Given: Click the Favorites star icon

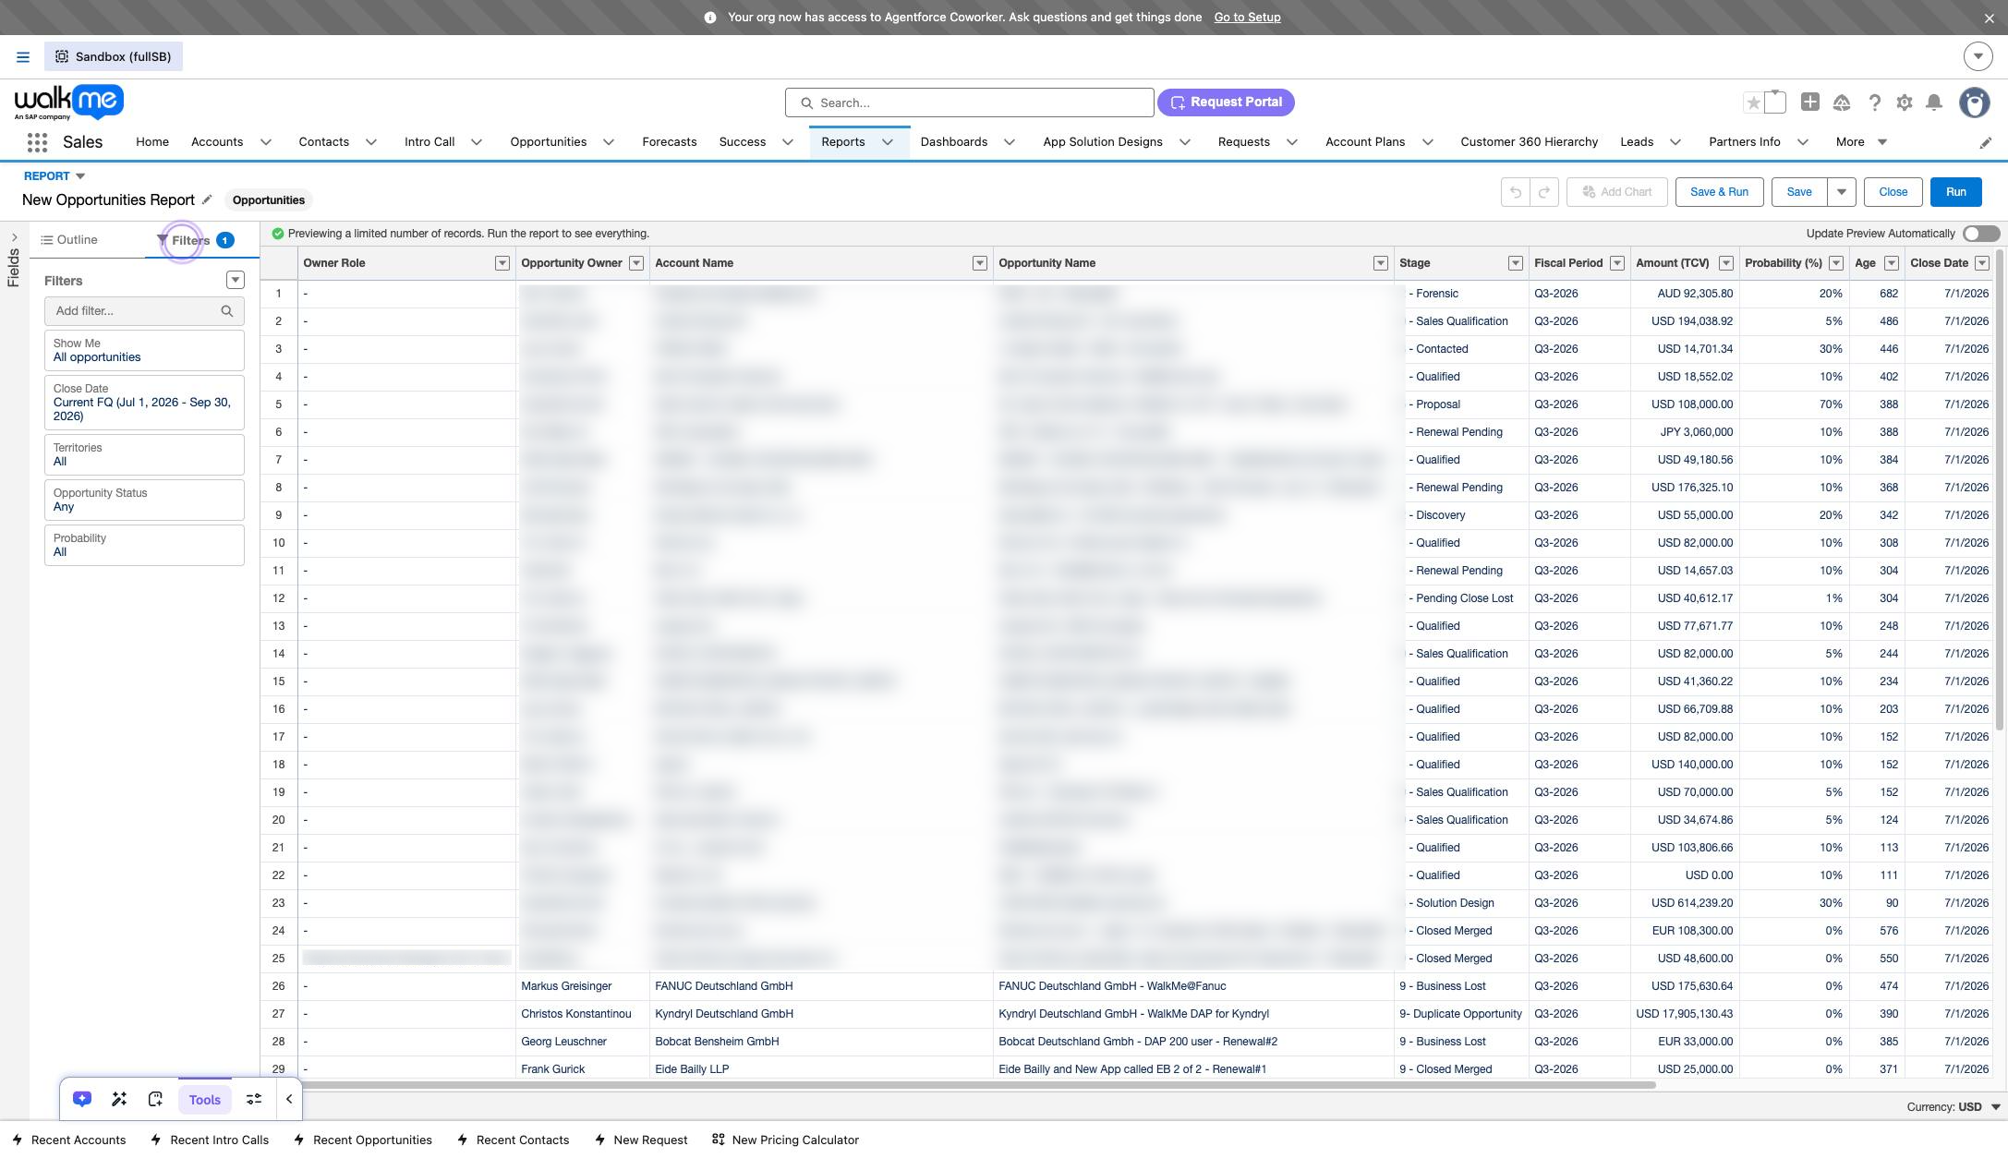Looking at the screenshot, I should [1753, 103].
